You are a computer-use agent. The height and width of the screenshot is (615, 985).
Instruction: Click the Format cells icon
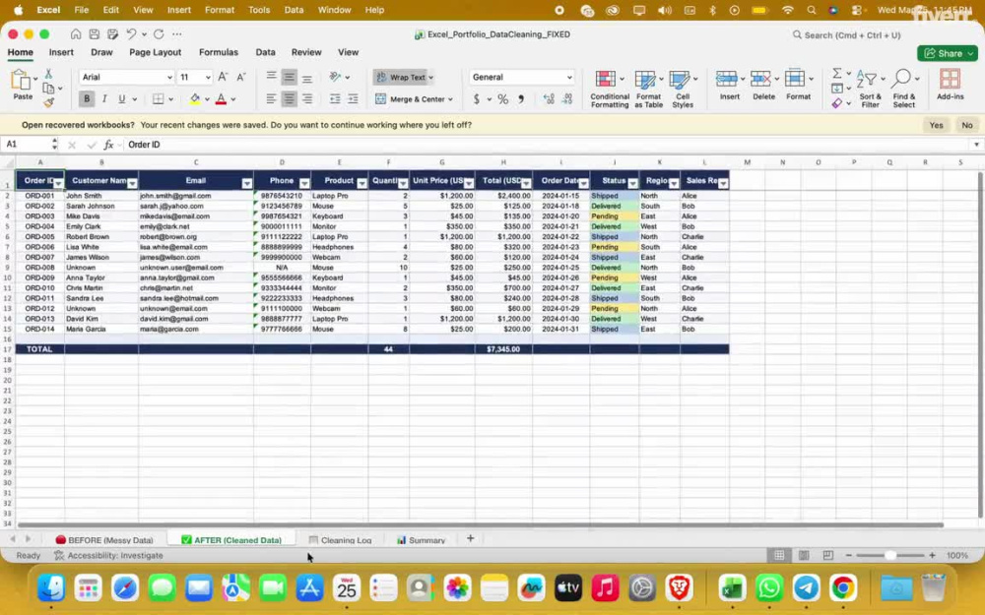coord(795,79)
